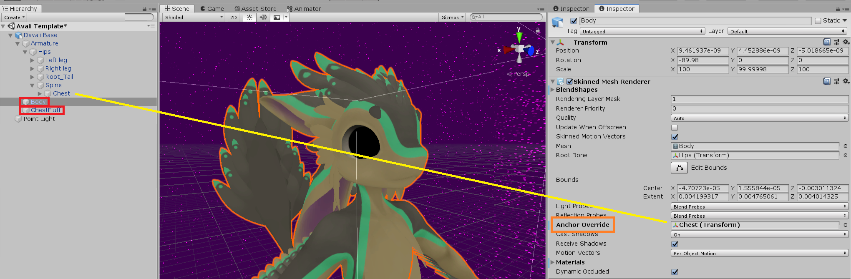Select ChestFluff in Hierarchy
The image size is (851, 279).
coord(46,110)
